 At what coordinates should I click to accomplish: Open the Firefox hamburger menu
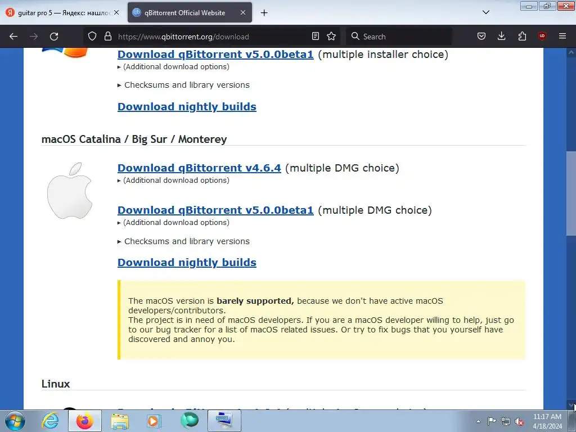[562, 36]
